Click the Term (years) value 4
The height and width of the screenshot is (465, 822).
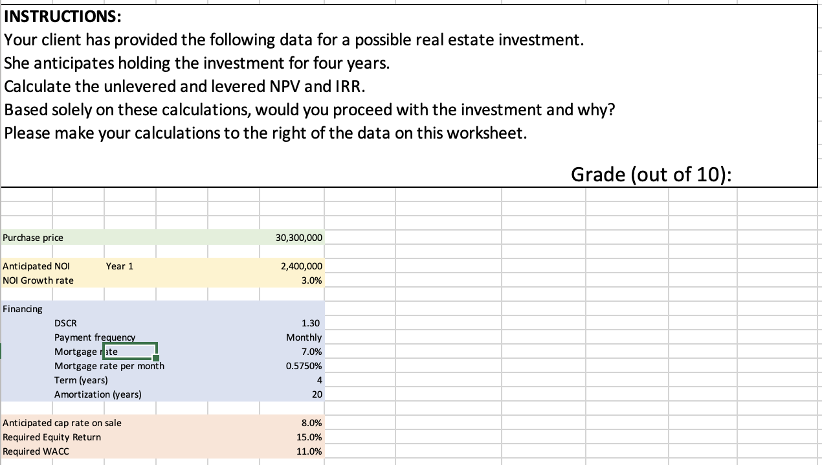point(292,380)
